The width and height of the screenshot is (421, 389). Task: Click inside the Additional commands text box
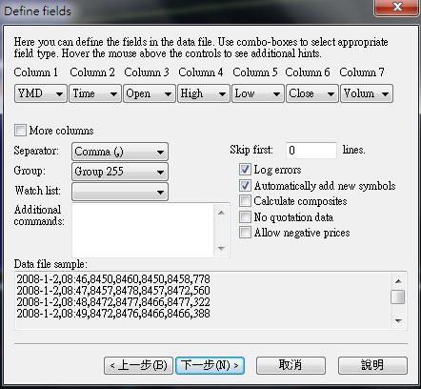point(143,230)
